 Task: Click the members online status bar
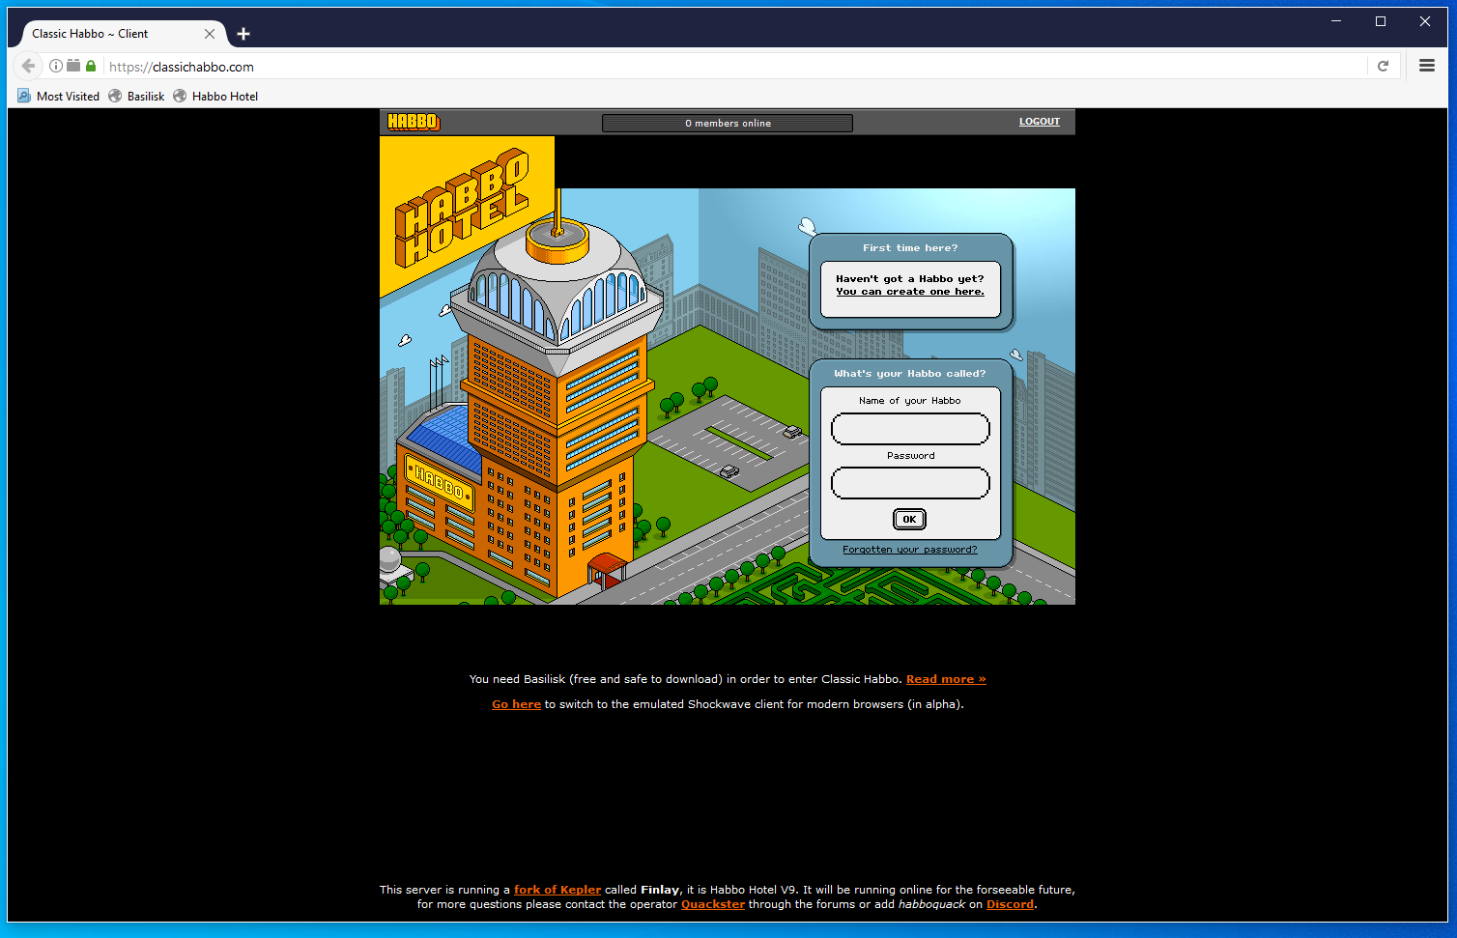click(728, 123)
